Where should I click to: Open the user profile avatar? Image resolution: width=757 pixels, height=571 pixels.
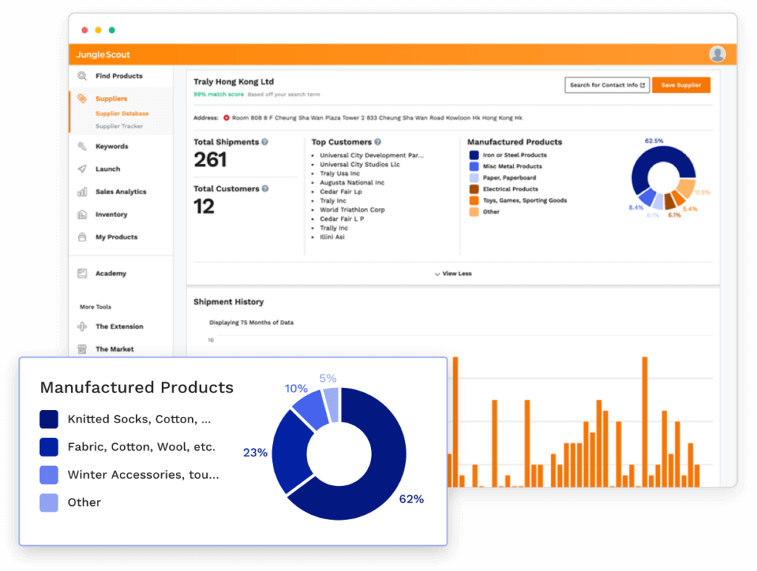click(717, 54)
